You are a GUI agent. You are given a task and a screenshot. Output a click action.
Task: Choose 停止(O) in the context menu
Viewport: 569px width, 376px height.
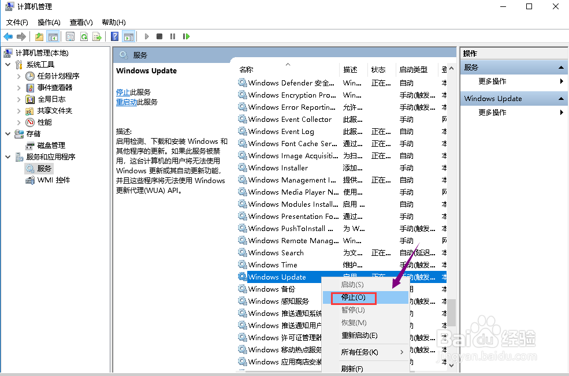366,297
